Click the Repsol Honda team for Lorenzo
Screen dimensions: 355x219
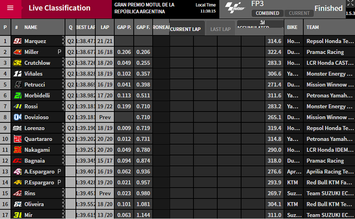330,128
